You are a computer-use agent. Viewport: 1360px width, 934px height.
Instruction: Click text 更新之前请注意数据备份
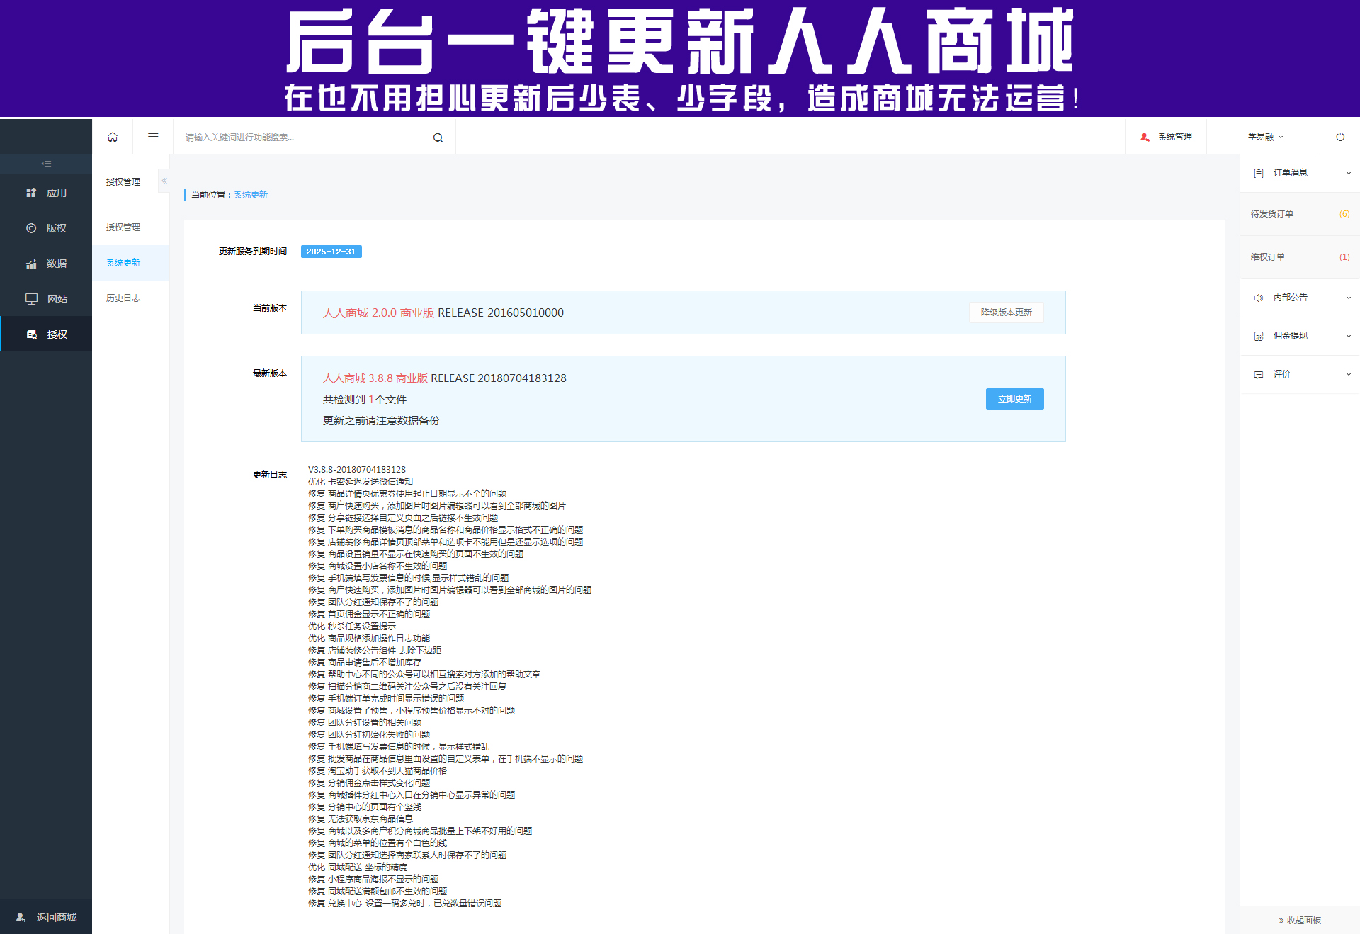point(381,421)
